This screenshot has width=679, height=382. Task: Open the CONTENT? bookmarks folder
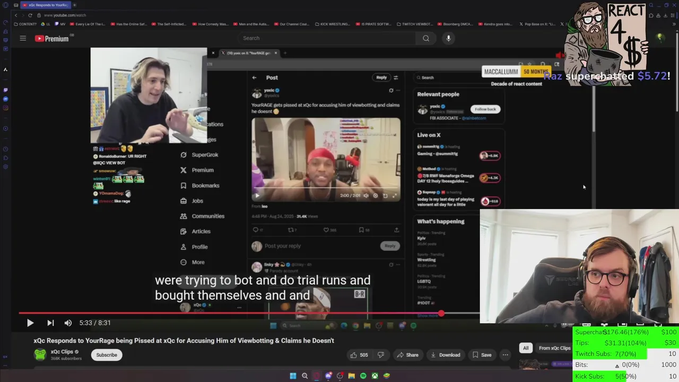25,24
